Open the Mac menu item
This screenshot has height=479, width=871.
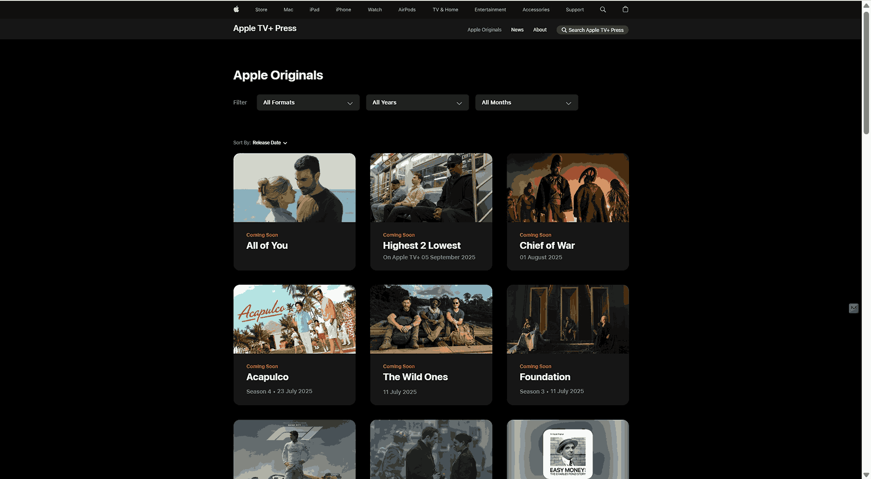(x=288, y=9)
